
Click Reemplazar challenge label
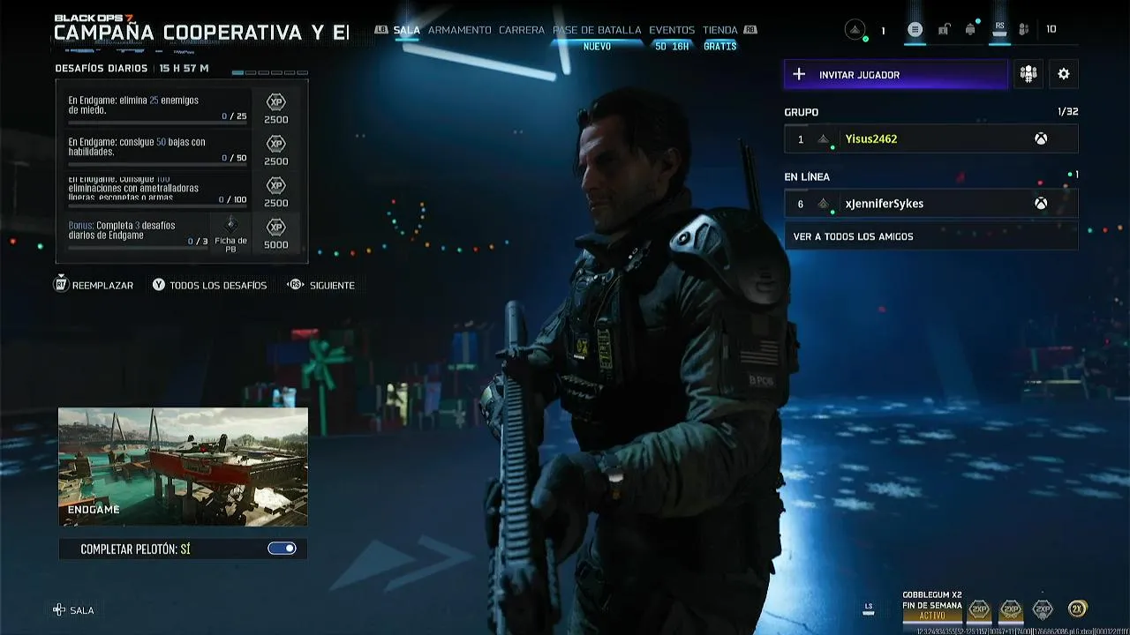(x=102, y=286)
